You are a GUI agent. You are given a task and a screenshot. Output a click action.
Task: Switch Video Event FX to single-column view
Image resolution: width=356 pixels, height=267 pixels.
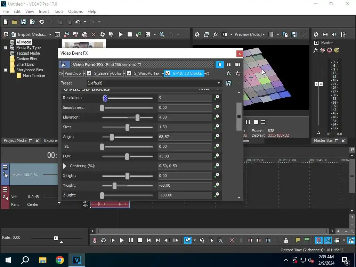coord(220,64)
